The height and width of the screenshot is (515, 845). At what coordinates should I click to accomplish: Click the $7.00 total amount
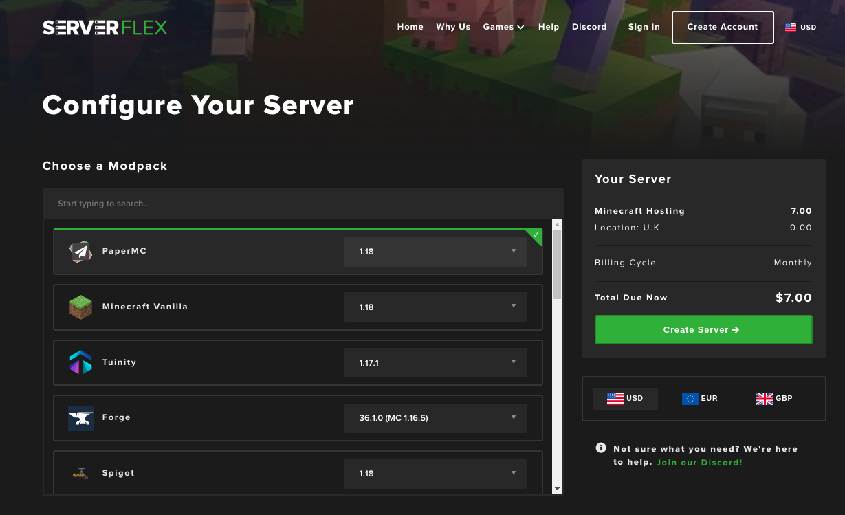point(793,298)
